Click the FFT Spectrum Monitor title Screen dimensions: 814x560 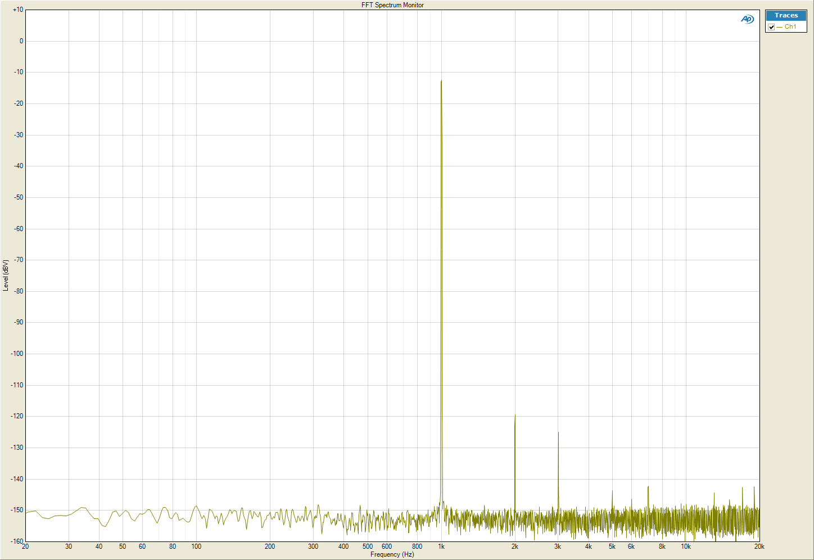(392, 5)
